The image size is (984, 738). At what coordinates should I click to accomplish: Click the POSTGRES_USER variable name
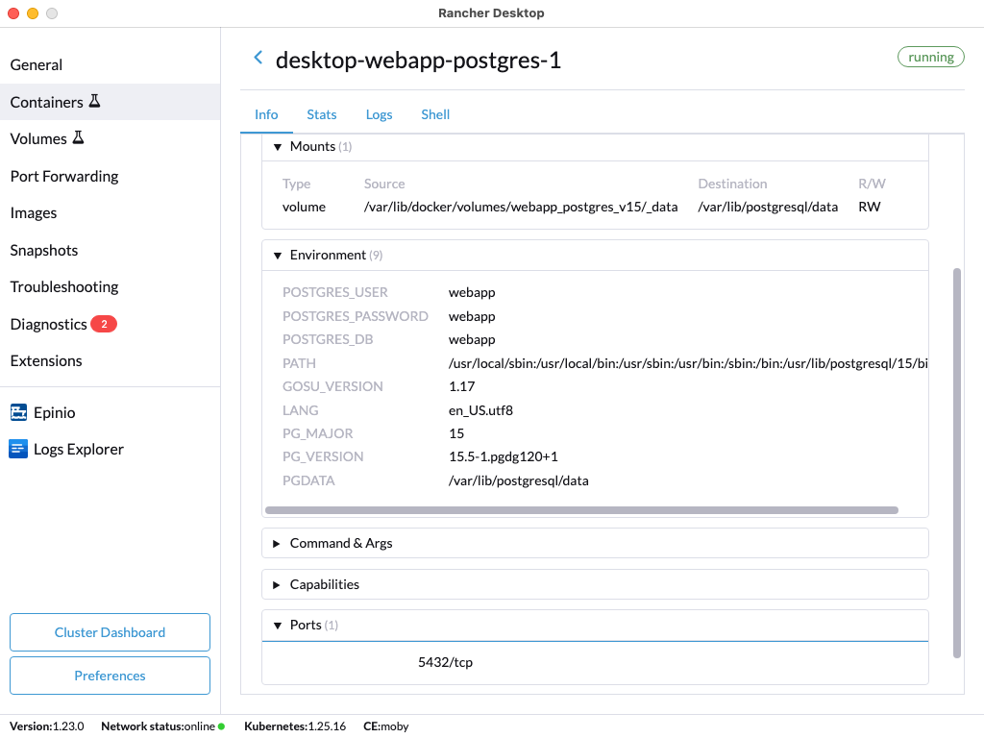tap(335, 292)
